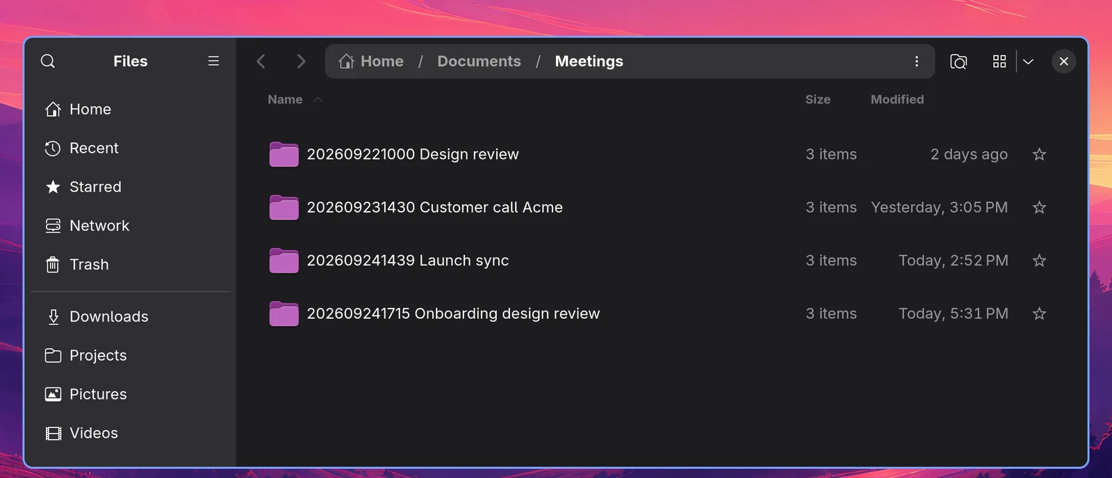Go back with the left arrow
This screenshot has width=1112, height=478.
click(x=261, y=61)
